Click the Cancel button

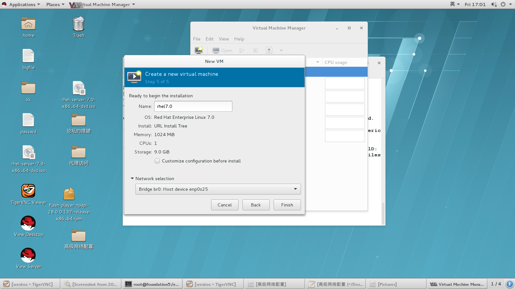[225, 205]
